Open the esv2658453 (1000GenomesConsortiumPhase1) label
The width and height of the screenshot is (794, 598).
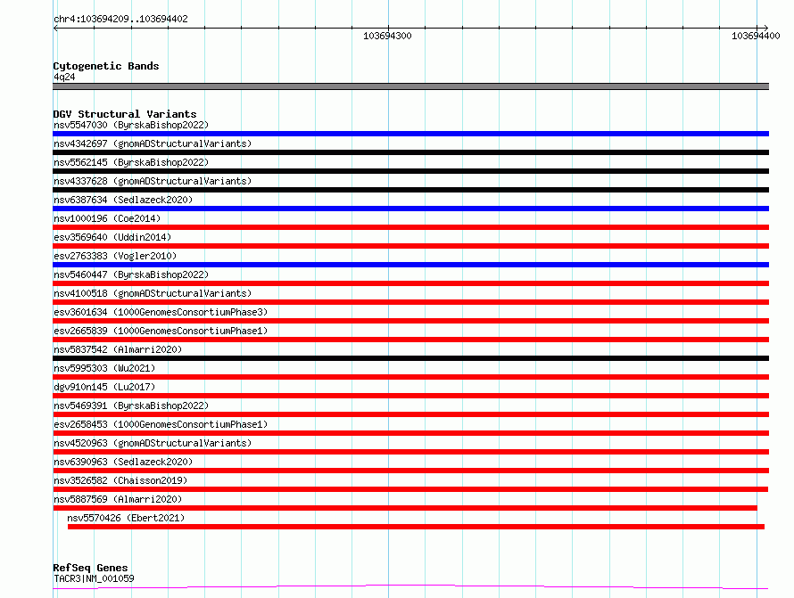(161, 424)
